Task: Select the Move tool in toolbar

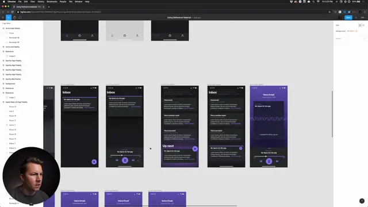Action: pyautogui.click(x=9, y=18)
